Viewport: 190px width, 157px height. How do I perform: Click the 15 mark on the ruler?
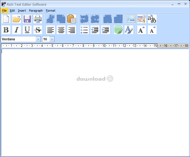tap(155, 46)
